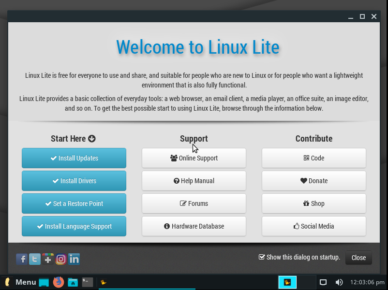Open the Twitter social icon
This screenshot has width=388, height=290.
click(x=35, y=259)
